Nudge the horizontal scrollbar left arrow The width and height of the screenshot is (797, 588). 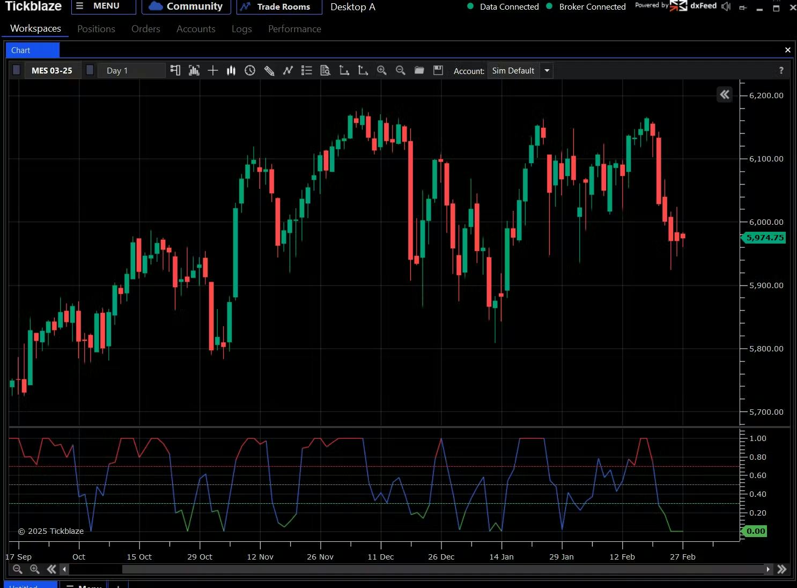[x=64, y=569]
